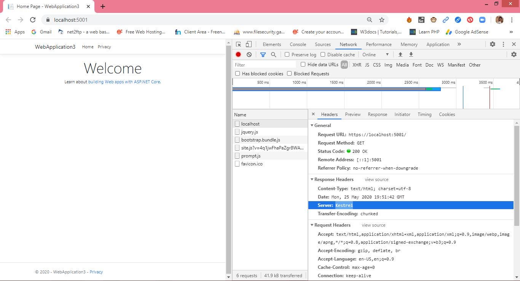Search within network requests
This screenshot has width=520, height=281.
coord(274,54)
